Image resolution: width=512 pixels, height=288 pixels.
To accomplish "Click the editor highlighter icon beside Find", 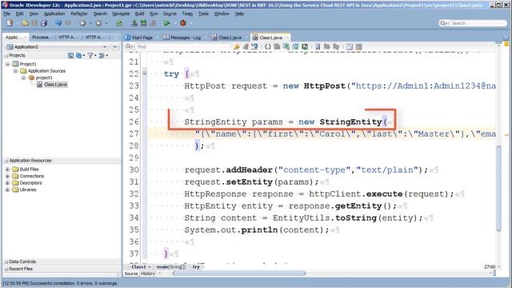I will [237, 46].
